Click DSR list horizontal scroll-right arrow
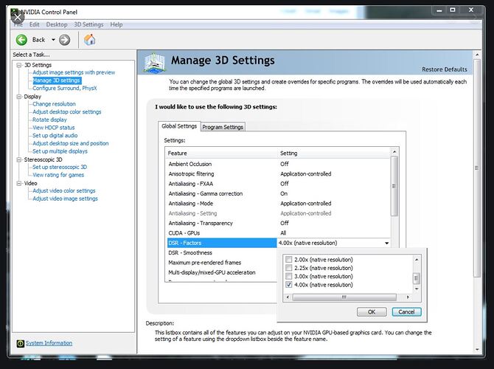494x369 pixels. pos(408,297)
